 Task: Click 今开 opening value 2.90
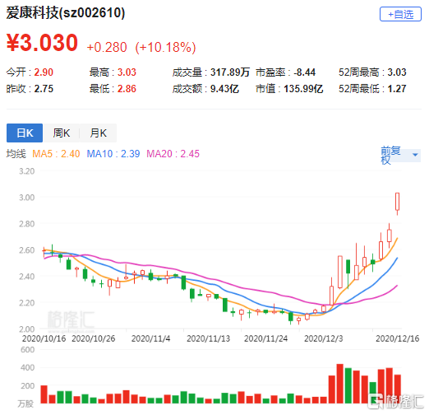pos(44,72)
